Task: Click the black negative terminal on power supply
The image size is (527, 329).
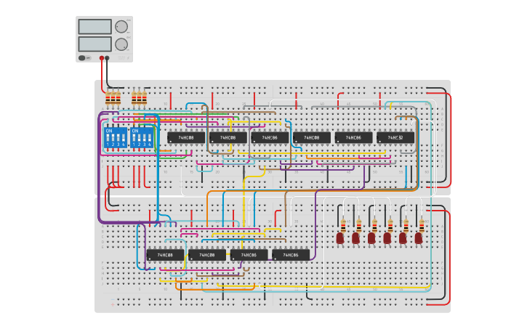Action: point(108,57)
